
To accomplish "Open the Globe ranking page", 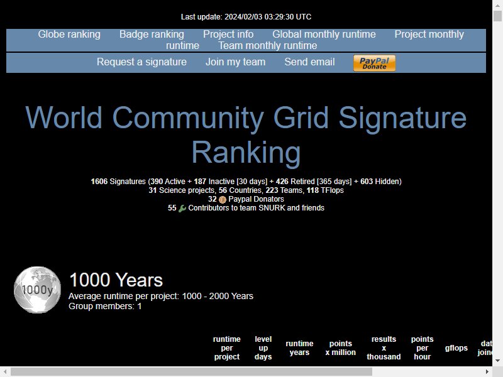I will [69, 35].
